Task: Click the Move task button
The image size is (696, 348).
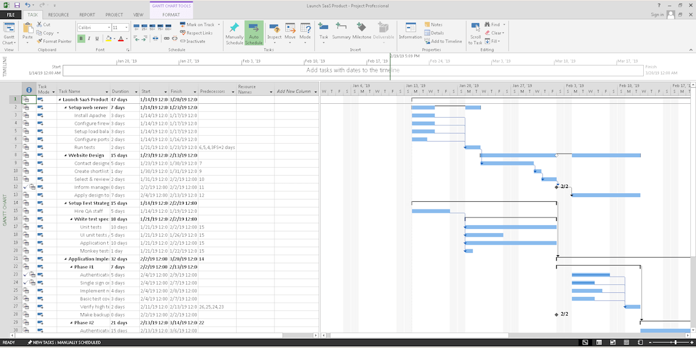Action: pos(290,32)
